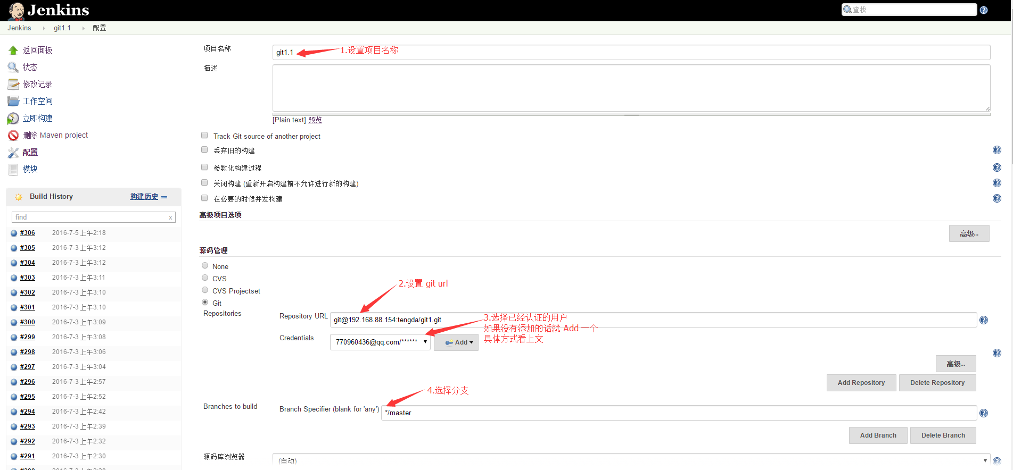Click Delete Repository button

coord(937,383)
